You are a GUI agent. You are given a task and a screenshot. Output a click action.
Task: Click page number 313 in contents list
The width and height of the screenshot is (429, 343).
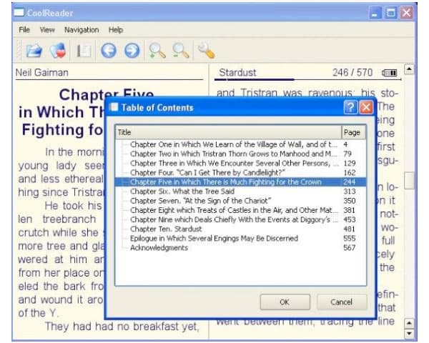(x=350, y=192)
